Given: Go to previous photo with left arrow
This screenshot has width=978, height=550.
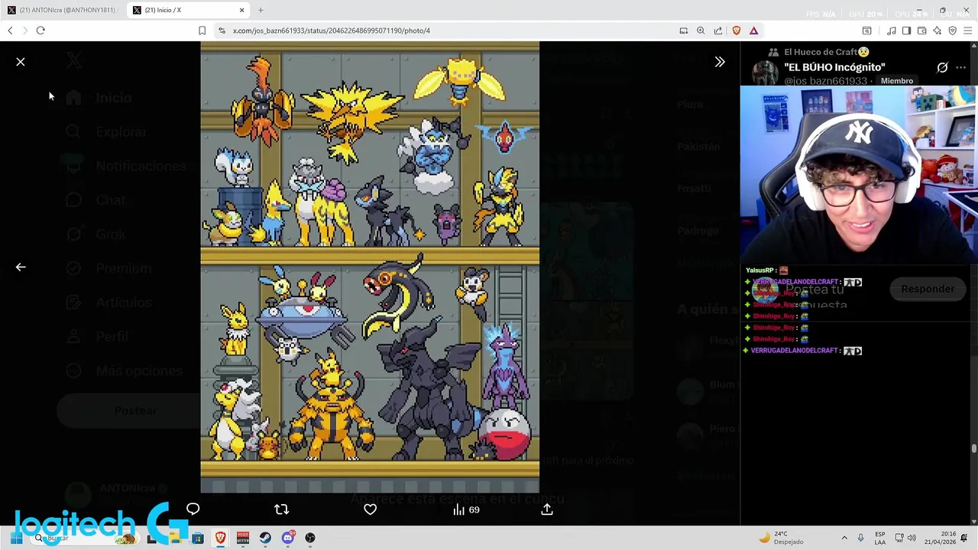Looking at the screenshot, I should tap(21, 267).
